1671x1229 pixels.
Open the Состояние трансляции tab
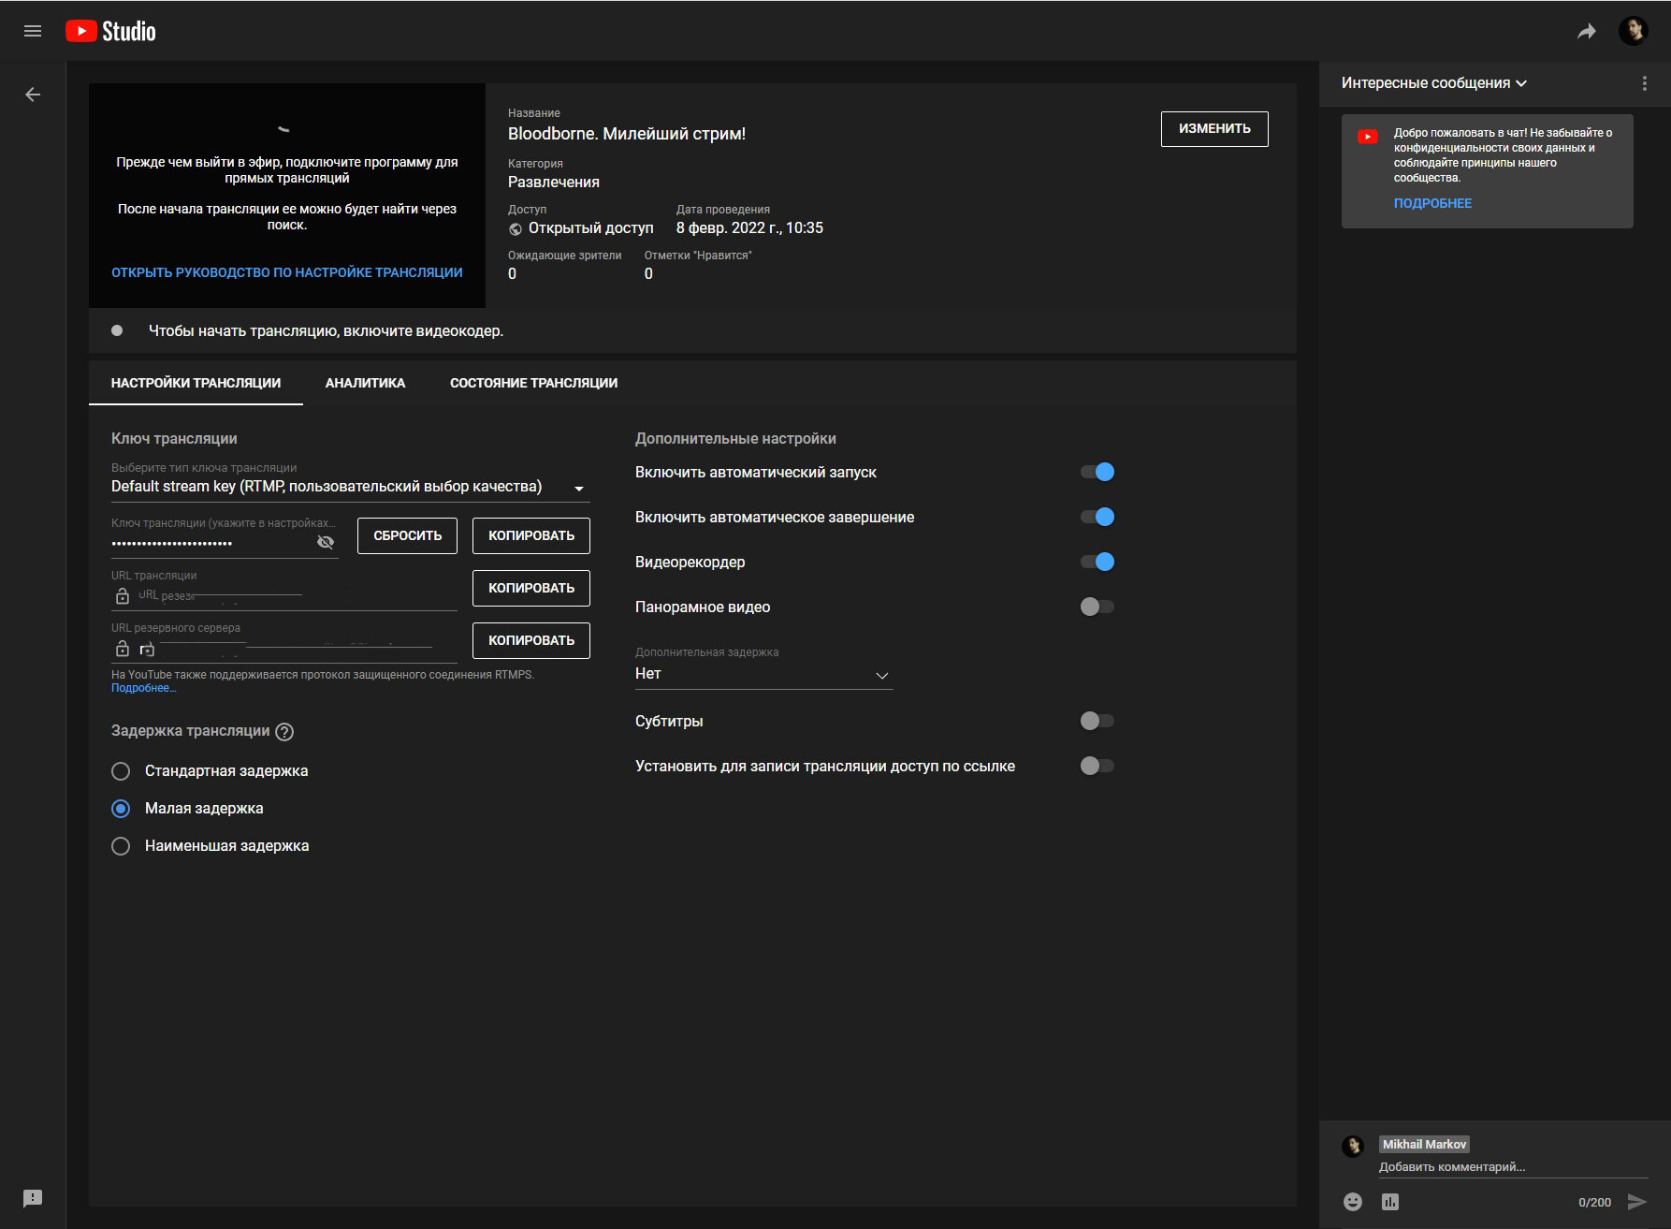(x=533, y=383)
